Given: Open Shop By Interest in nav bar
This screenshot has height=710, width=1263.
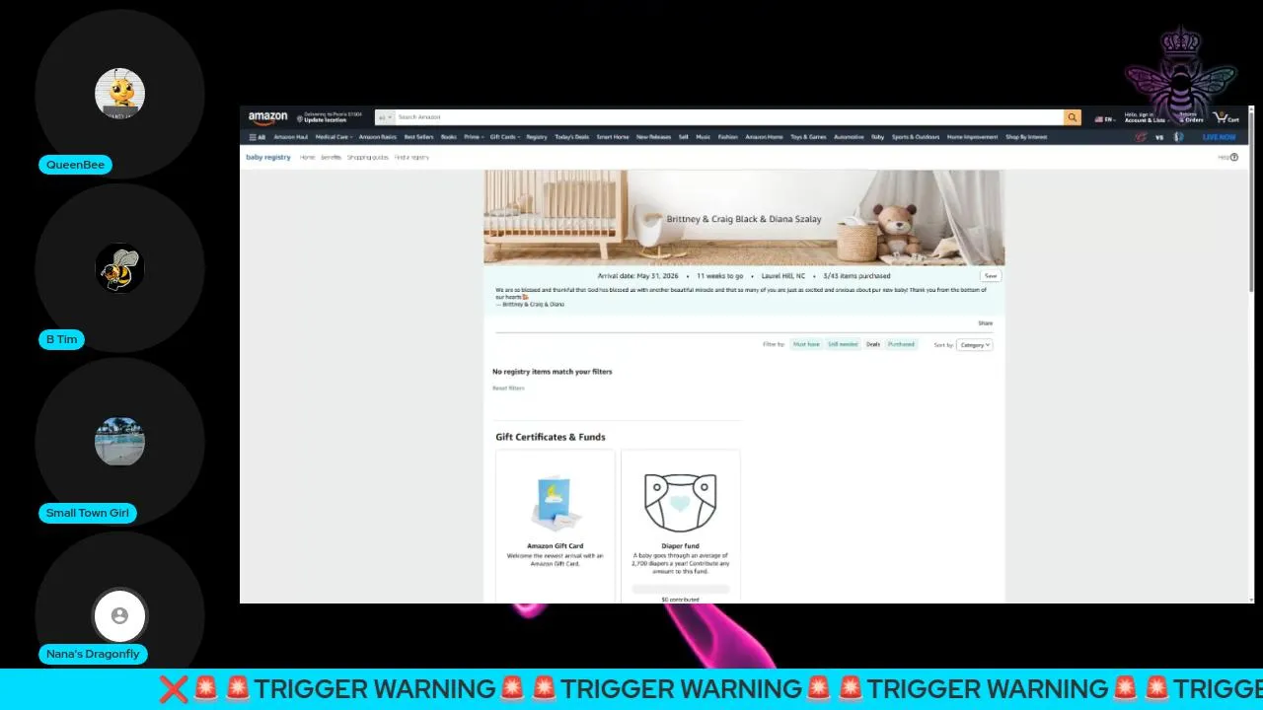Looking at the screenshot, I should (1026, 137).
